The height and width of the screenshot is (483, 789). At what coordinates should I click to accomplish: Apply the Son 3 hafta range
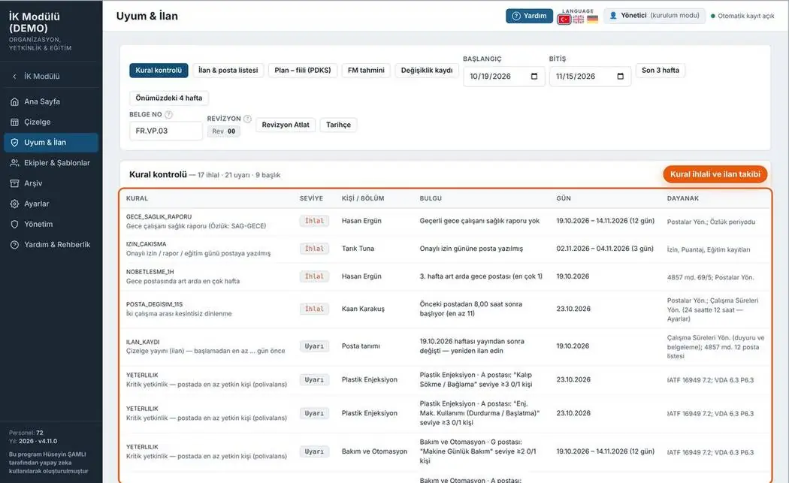(661, 71)
